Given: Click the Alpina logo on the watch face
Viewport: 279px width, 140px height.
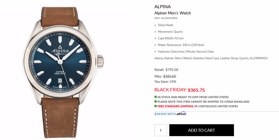Looking at the screenshot, I should pyautogui.click(x=60, y=50).
